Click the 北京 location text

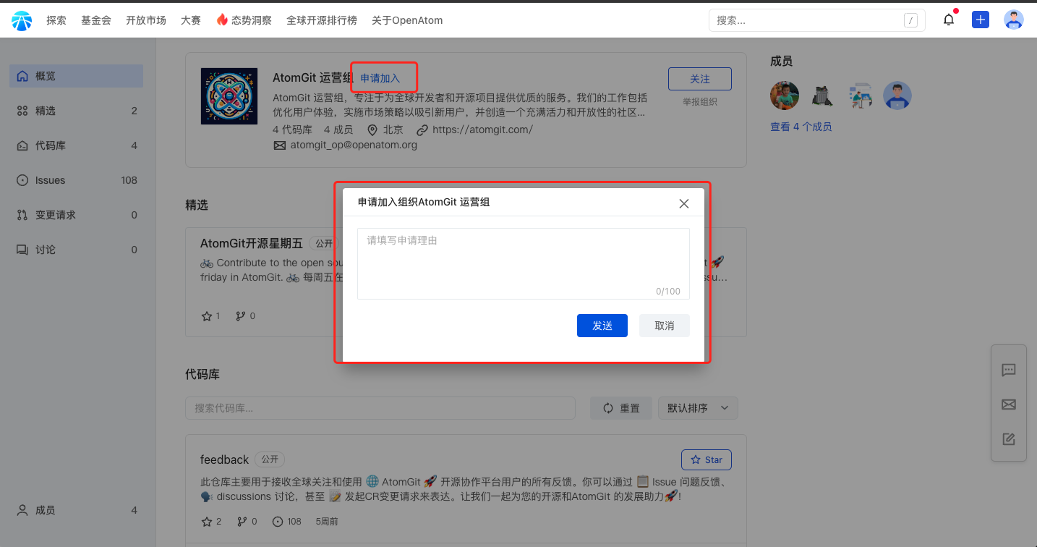(x=393, y=130)
